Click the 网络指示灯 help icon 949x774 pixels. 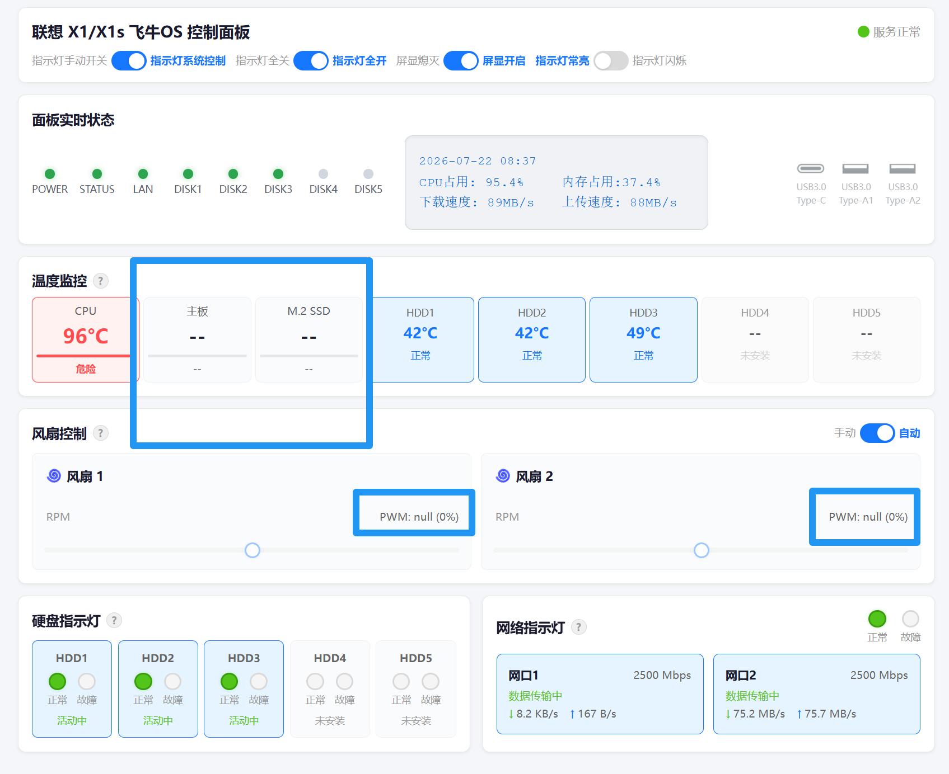[579, 627]
